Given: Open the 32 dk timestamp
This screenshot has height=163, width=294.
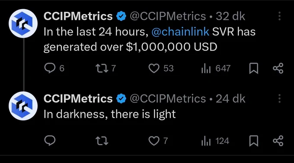Looking at the screenshot, I should pyautogui.click(x=230, y=16).
